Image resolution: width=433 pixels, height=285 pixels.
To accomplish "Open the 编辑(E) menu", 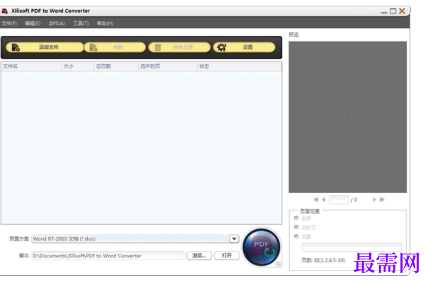I will pos(33,23).
